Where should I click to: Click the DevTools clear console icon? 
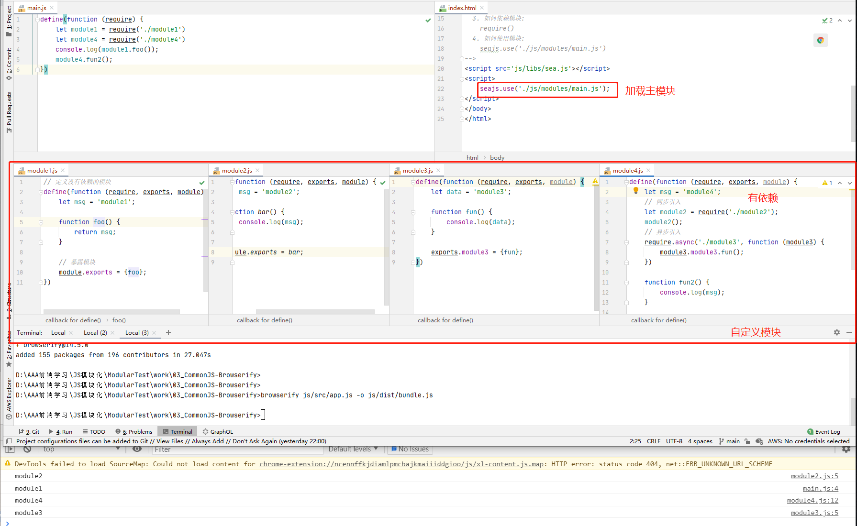click(x=27, y=449)
